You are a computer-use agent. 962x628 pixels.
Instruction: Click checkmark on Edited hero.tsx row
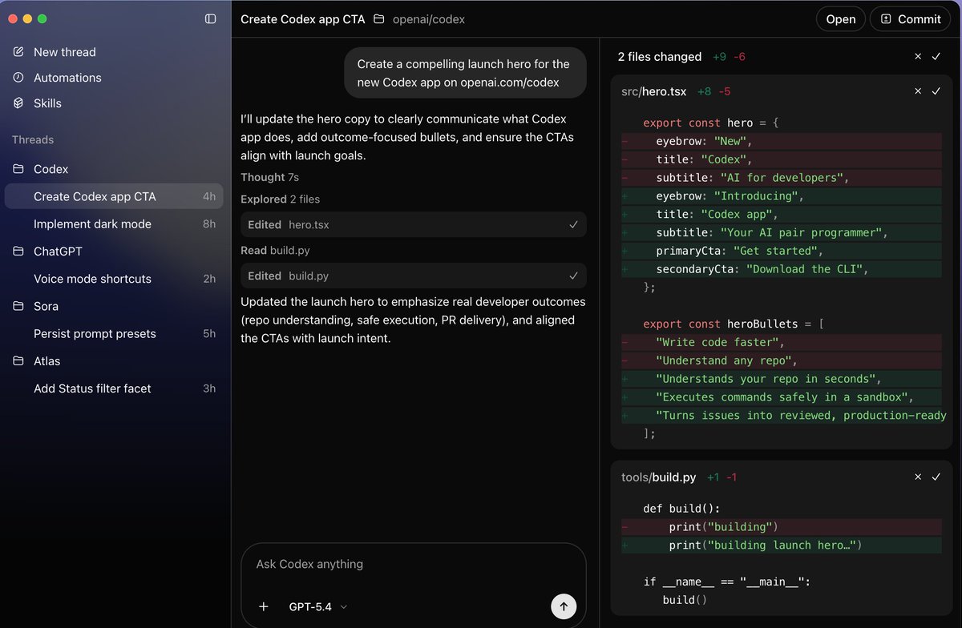(573, 225)
